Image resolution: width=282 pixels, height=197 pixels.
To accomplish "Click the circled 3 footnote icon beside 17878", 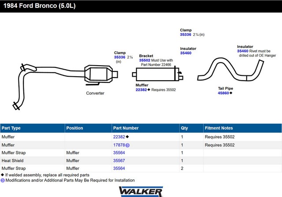I will 127,145.
